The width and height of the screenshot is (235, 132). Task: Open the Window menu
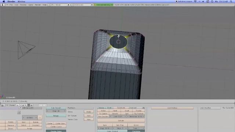click(x=21, y=1)
